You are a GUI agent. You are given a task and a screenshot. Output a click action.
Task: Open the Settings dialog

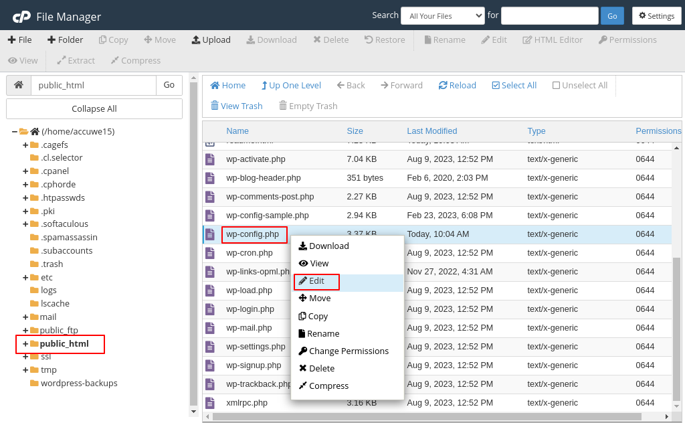pyautogui.click(x=657, y=16)
